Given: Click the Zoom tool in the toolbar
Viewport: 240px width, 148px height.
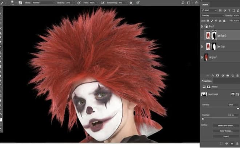Looking at the screenshot, I should [1, 105].
